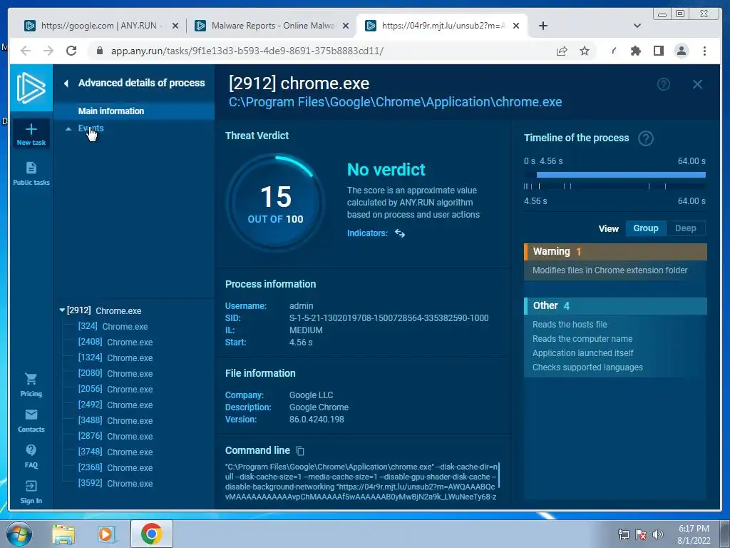Click 'Checks supported languages' entry
This screenshot has height=548, width=730.
point(587,367)
